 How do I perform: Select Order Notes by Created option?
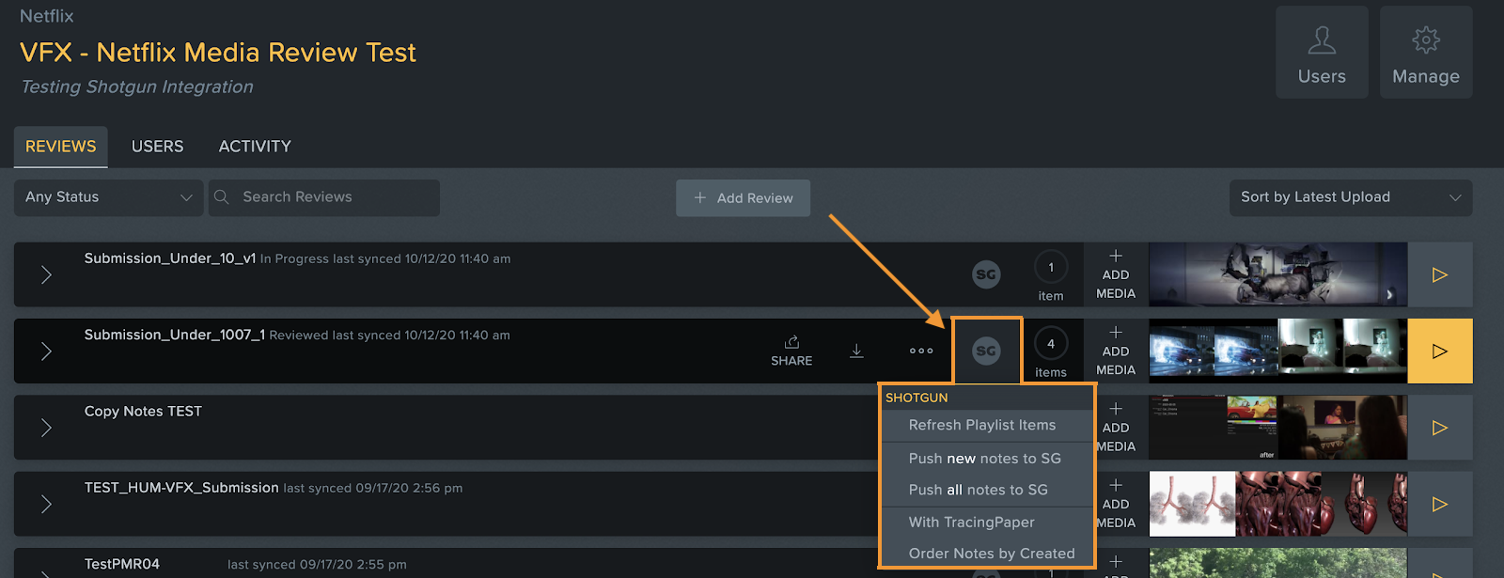click(x=987, y=554)
